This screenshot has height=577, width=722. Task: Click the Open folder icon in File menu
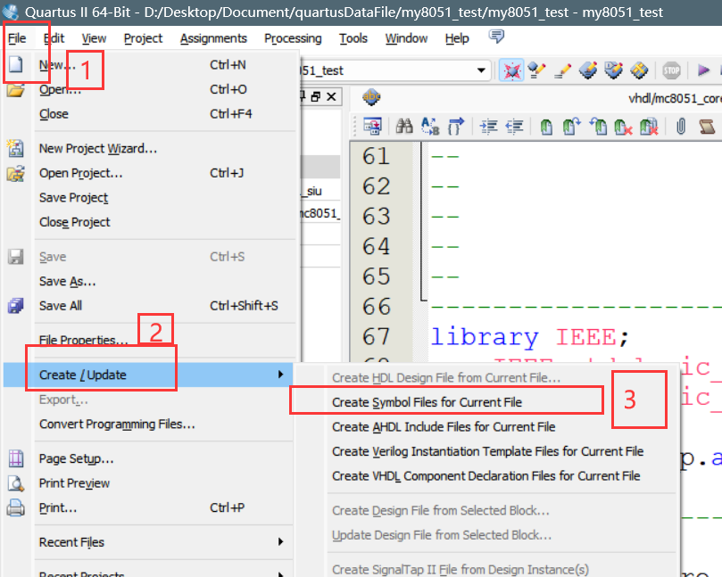click(16, 90)
